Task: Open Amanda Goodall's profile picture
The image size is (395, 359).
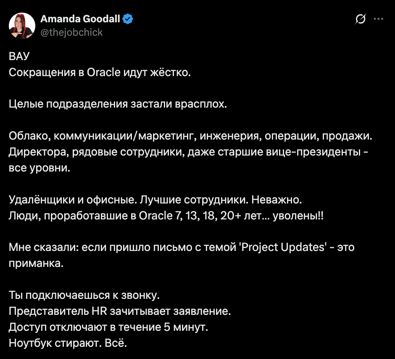Action: (x=22, y=26)
